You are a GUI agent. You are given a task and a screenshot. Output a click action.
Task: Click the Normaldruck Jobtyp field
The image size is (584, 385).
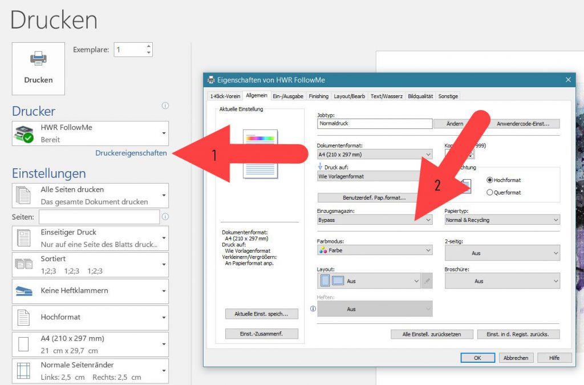coord(375,124)
